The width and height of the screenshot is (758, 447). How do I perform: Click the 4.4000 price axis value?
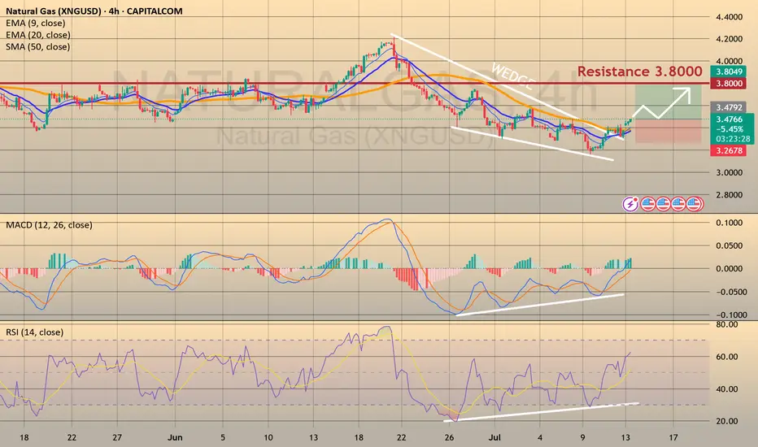coord(729,17)
